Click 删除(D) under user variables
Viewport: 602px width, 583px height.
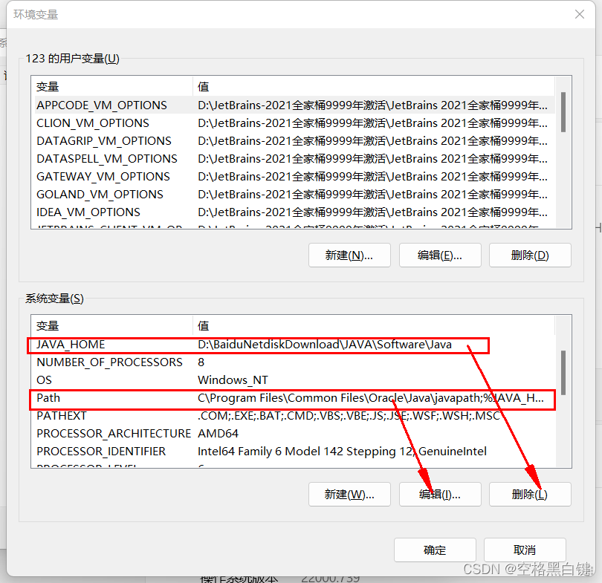click(x=530, y=255)
